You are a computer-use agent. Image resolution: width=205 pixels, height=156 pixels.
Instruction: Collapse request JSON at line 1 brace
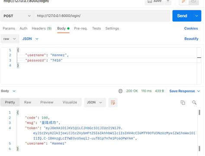(x=18, y=50)
